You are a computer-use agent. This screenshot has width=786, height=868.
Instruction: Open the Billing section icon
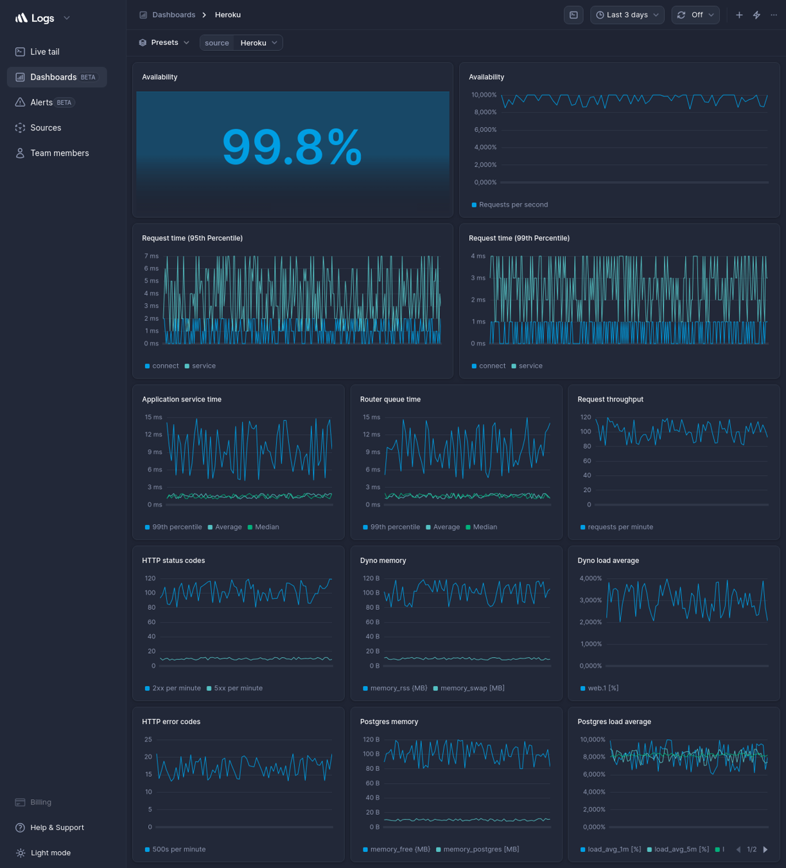[x=20, y=802]
